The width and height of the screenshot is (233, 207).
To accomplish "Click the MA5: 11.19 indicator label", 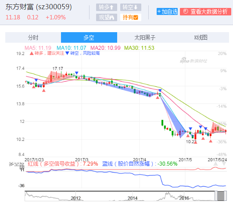I will (38, 48).
